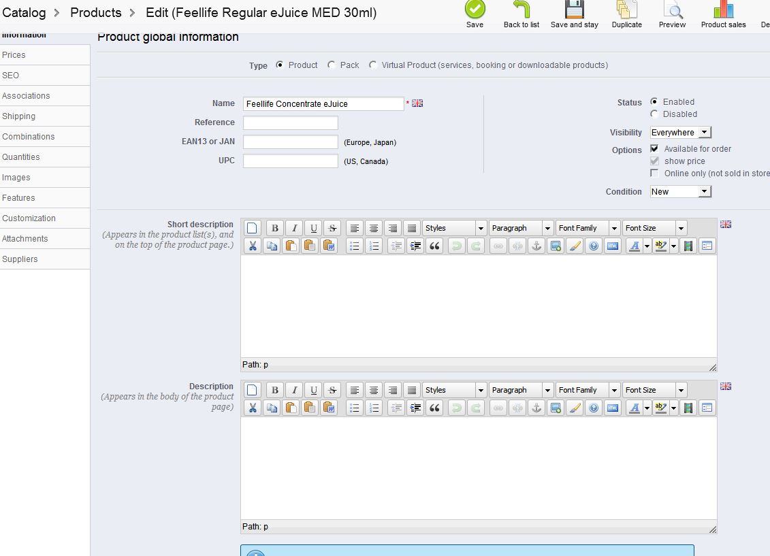Open HTML source editor in Short description toolbar
Viewport: 770px width, 556px height.
612,246
